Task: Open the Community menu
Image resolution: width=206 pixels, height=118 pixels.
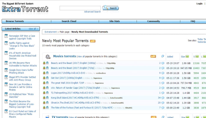Action: tap(153, 21)
